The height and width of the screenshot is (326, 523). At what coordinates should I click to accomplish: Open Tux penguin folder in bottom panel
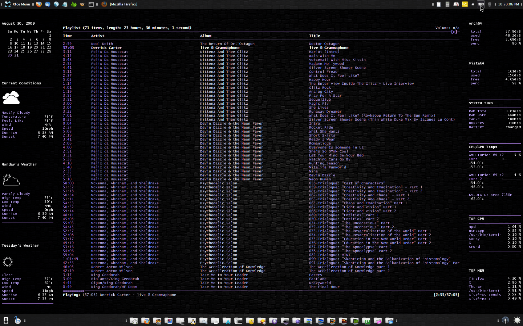click(x=192, y=321)
